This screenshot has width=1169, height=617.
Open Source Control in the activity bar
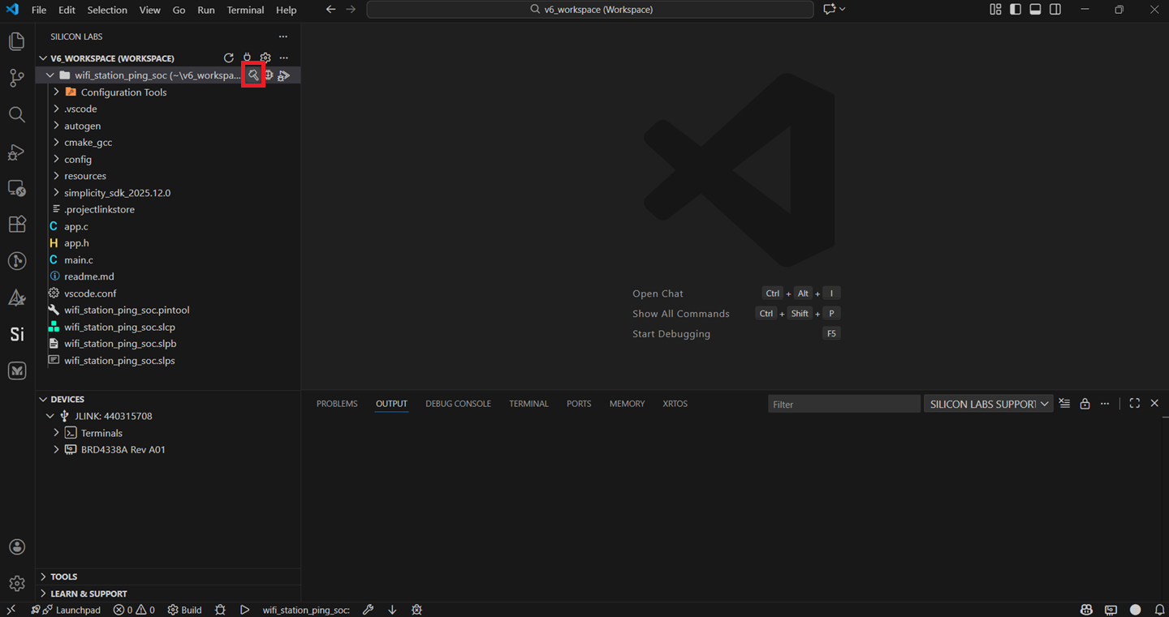(17, 78)
